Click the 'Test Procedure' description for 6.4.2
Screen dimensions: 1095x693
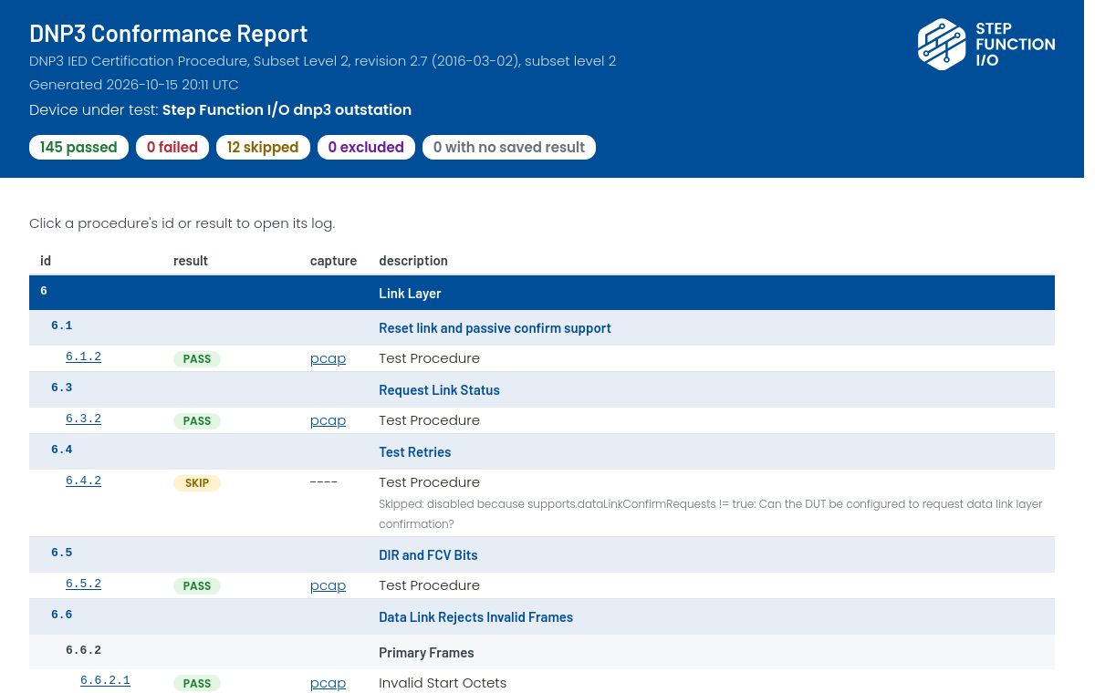point(429,482)
